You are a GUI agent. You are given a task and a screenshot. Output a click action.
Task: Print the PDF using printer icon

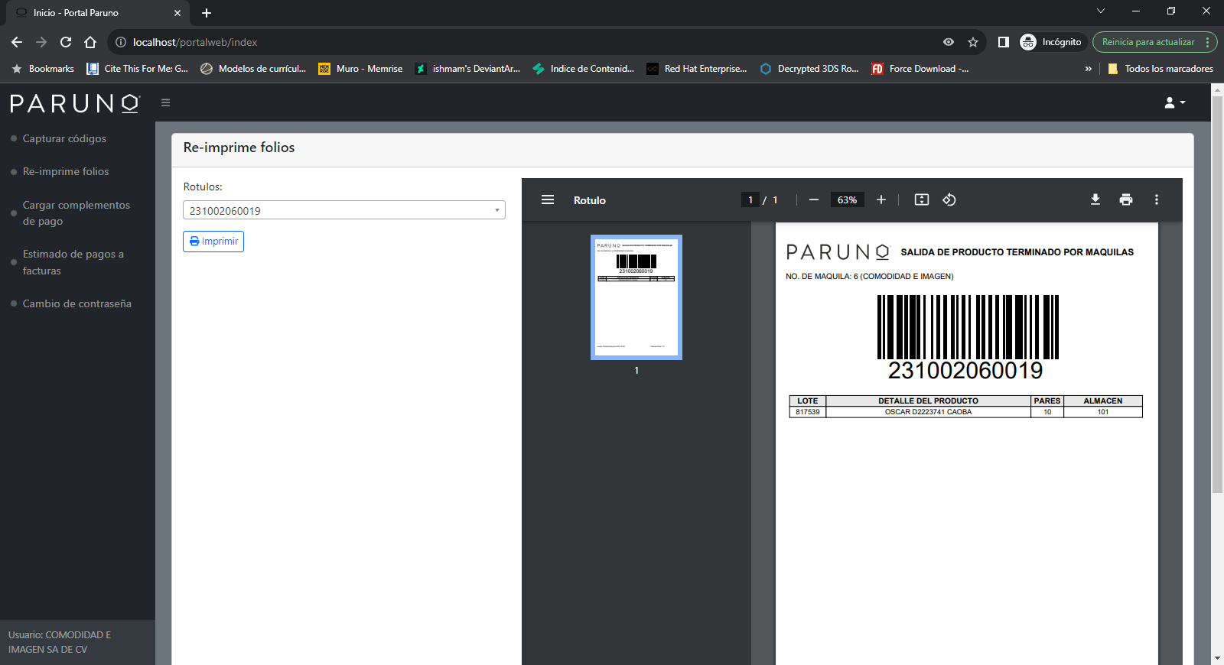tap(1126, 200)
